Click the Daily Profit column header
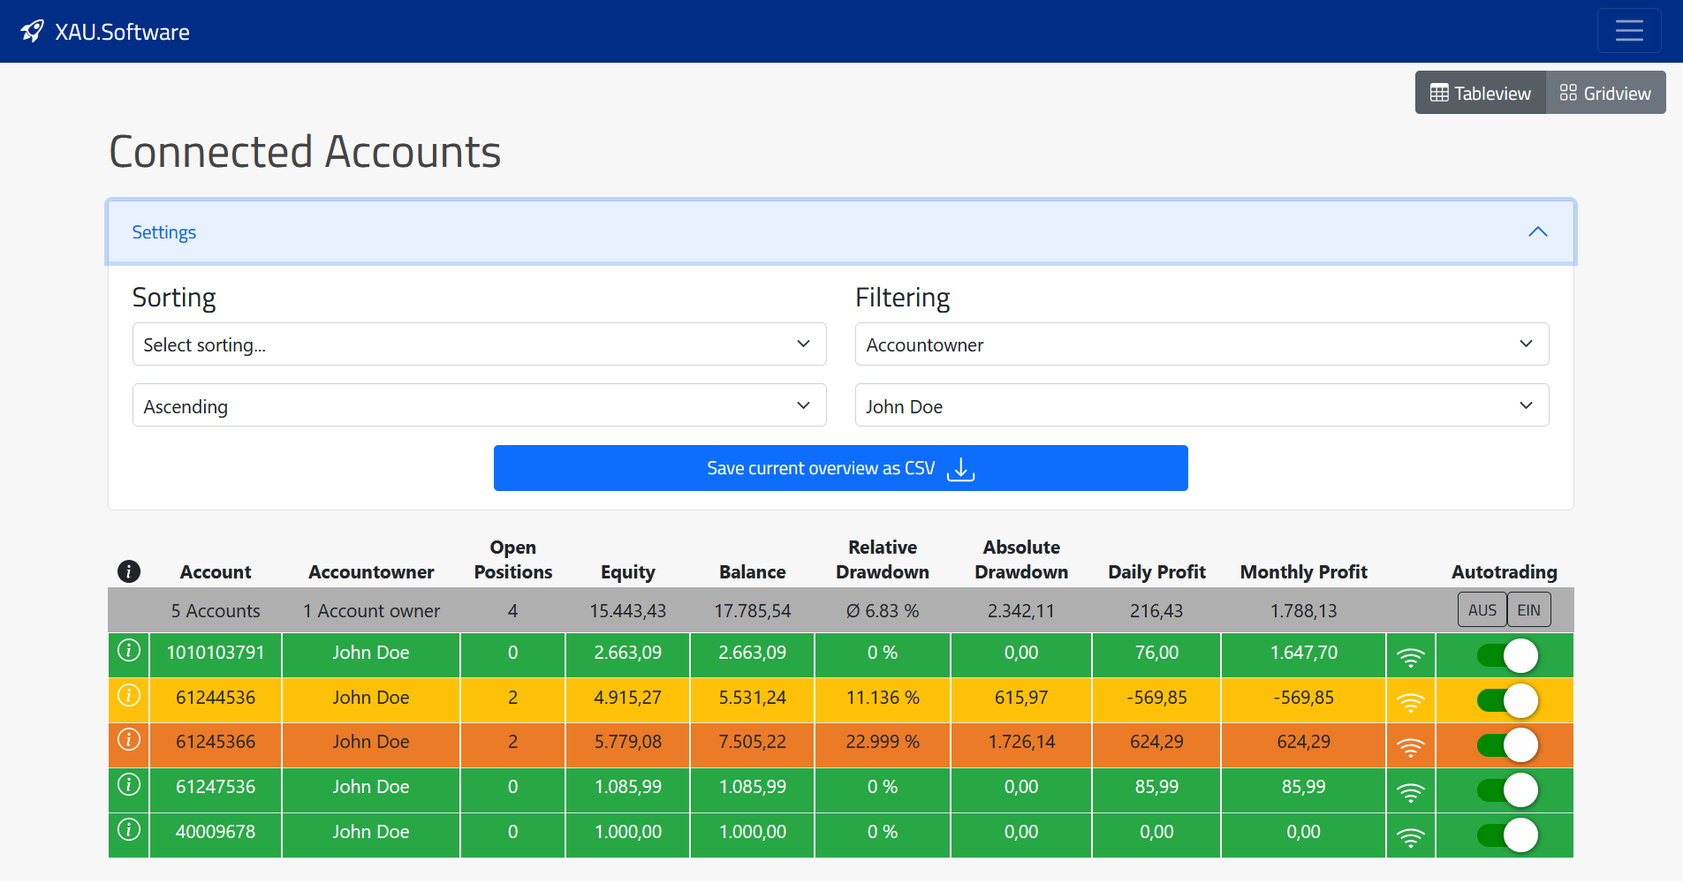 [x=1156, y=571]
